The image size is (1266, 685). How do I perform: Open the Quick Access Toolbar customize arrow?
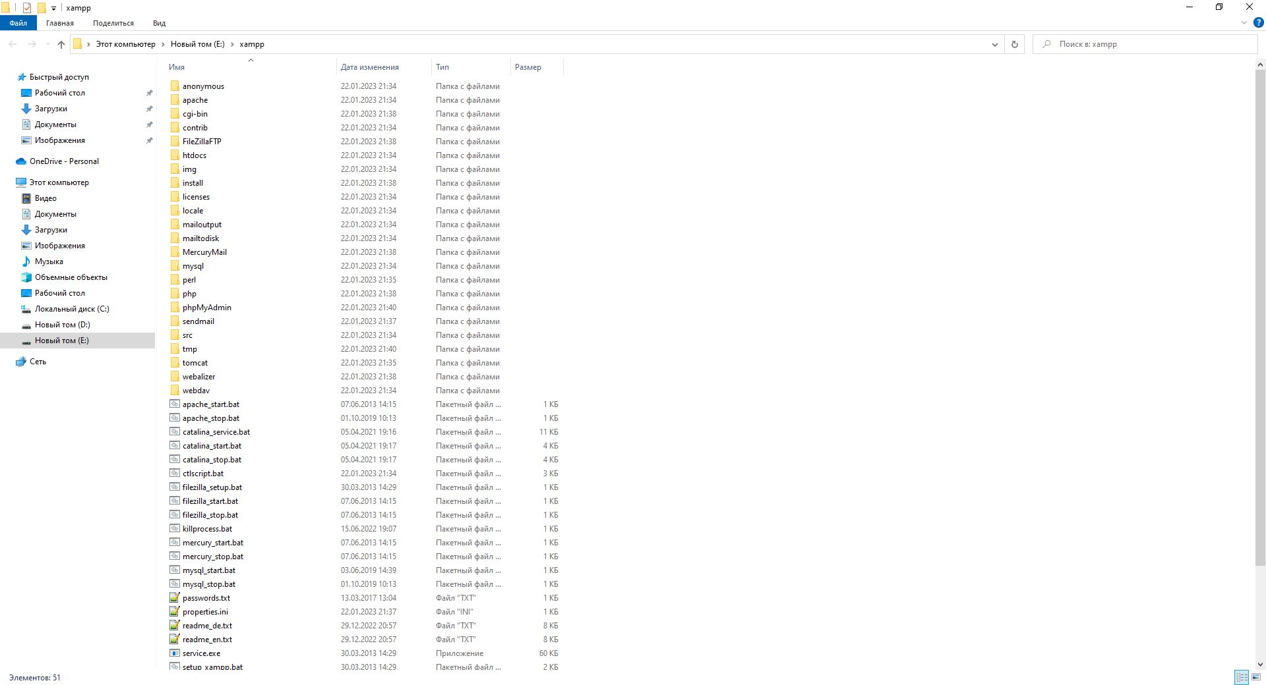[x=53, y=9]
